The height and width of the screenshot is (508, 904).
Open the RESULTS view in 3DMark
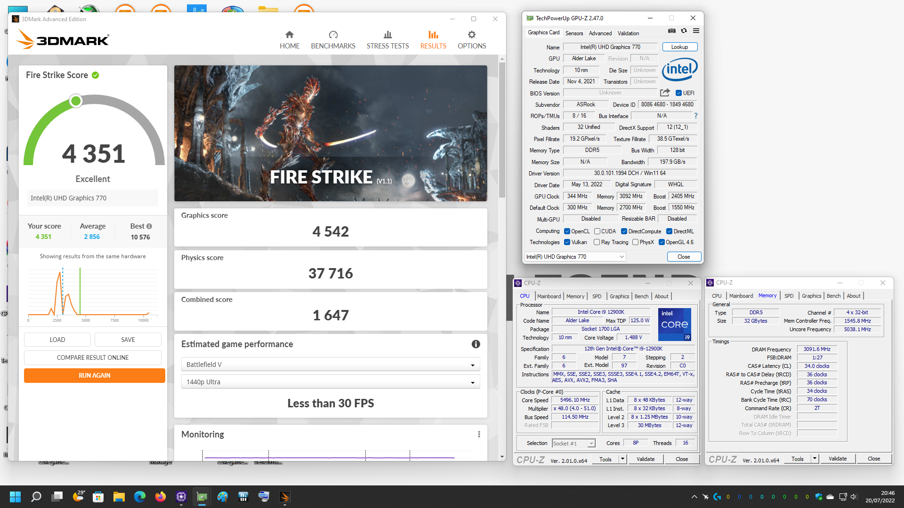[433, 40]
